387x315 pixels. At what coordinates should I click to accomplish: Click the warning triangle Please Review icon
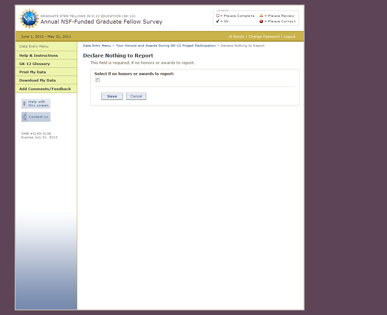261,16
